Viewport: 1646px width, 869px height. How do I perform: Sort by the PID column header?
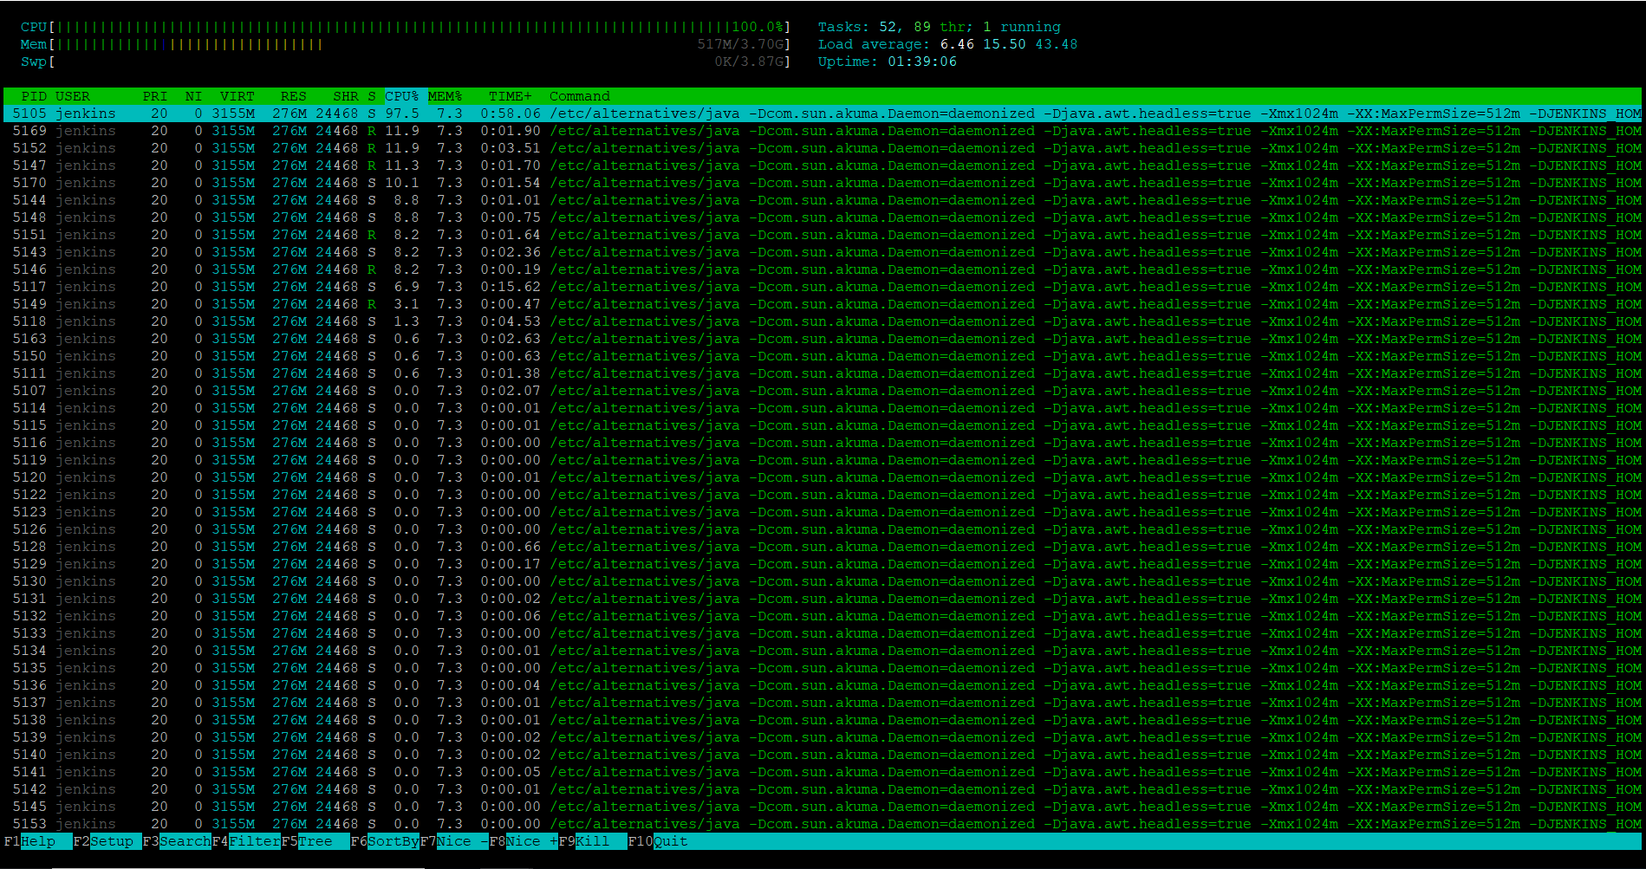click(x=34, y=96)
